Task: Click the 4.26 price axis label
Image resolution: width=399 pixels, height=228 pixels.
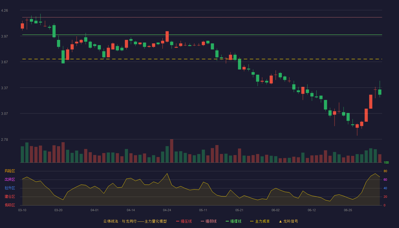Action: (x=5, y=11)
